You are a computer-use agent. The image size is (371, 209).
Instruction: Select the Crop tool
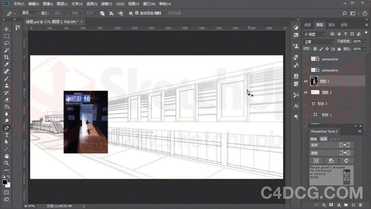tap(7, 57)
